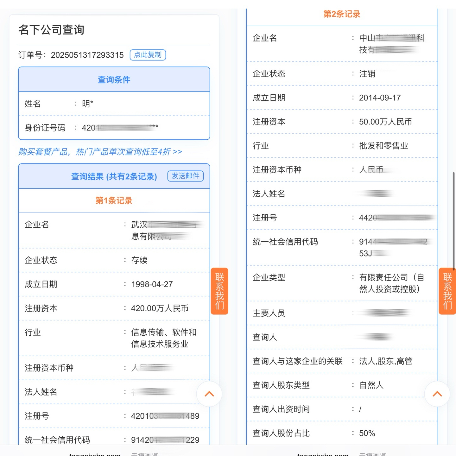Click the 第2条记录 heading
456x456 pixels.
tap(342, 14)
